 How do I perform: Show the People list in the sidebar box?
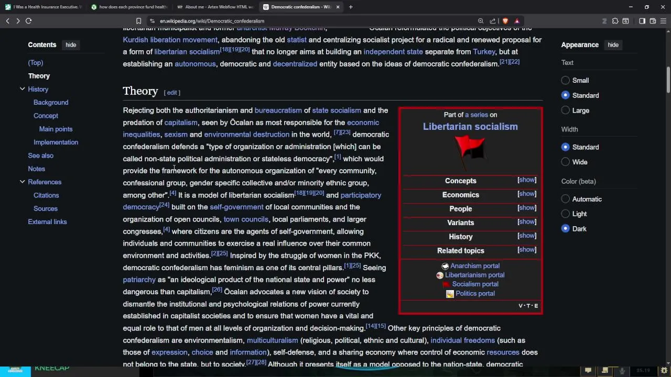[527, 208]
